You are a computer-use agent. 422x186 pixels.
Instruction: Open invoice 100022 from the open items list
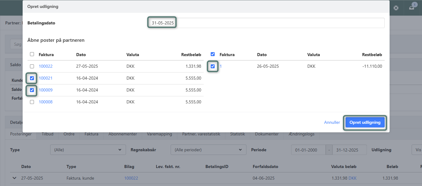[46, 66]
